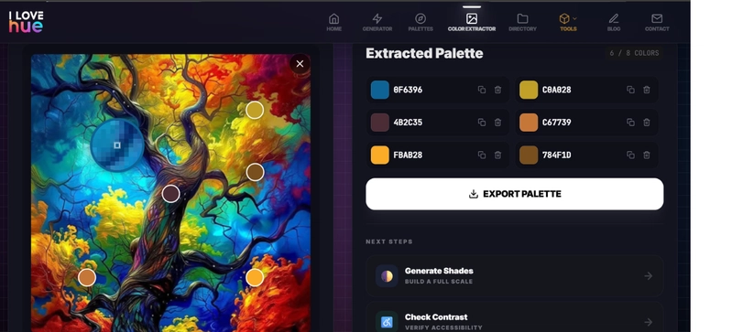Select the copper picker dot on image
The width and height of the screenshot is (732, 332).
(87, 277)
